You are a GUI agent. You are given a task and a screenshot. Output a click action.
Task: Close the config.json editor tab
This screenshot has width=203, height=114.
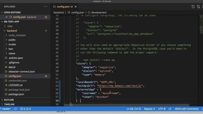click(75, 7)
